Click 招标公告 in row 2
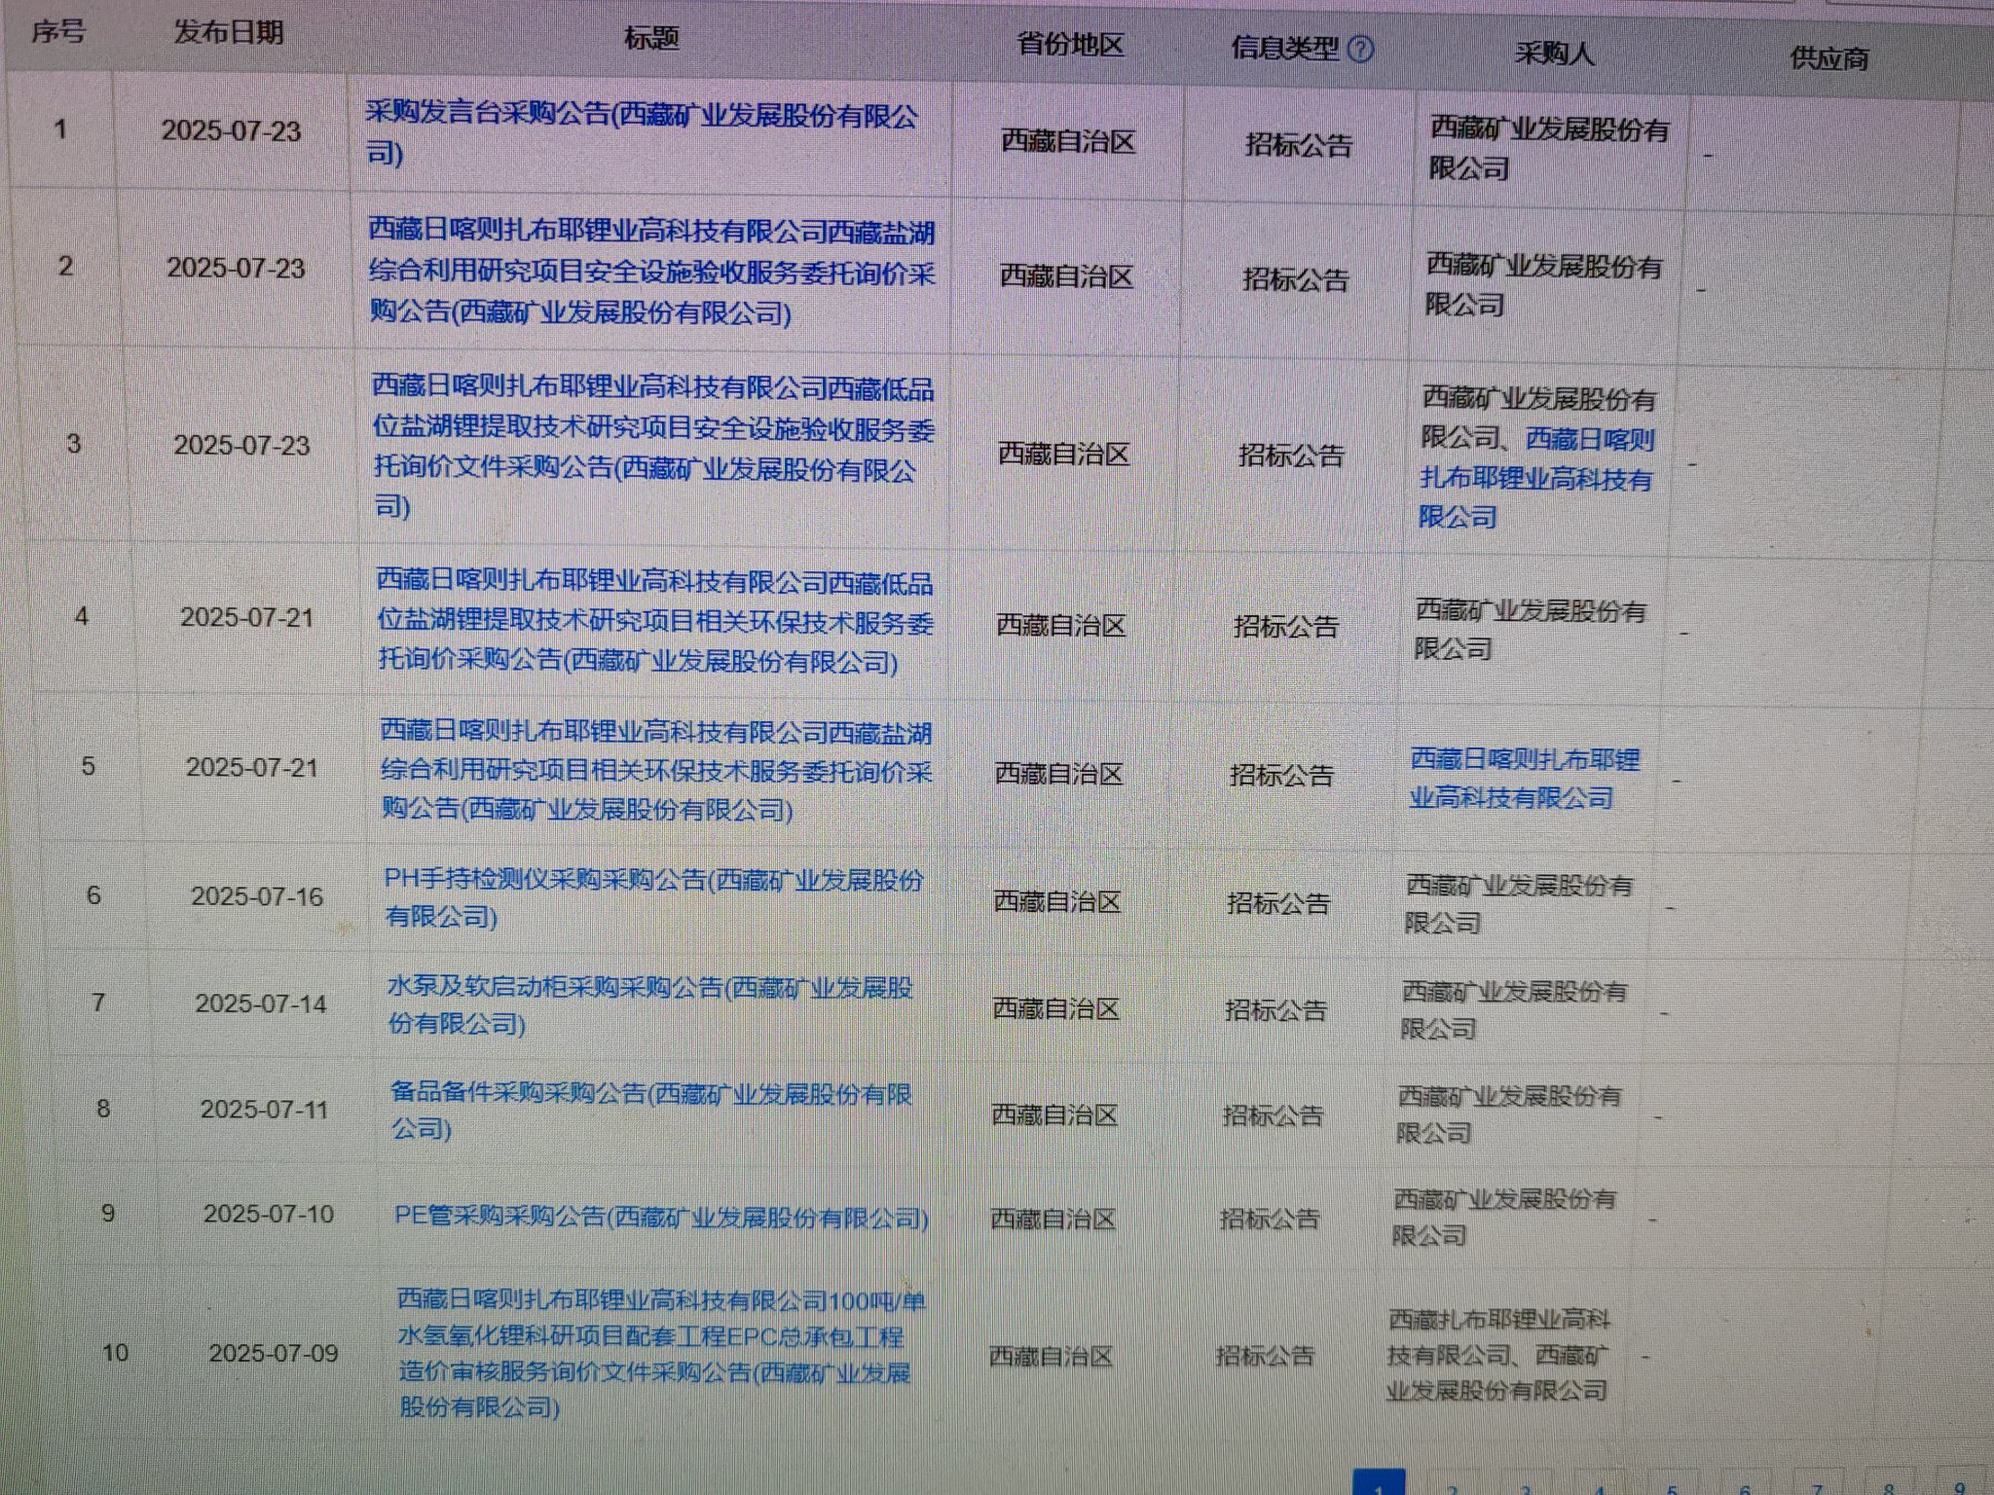Viewport: 1994px width, 1495px height. (x=1296, y=280)
